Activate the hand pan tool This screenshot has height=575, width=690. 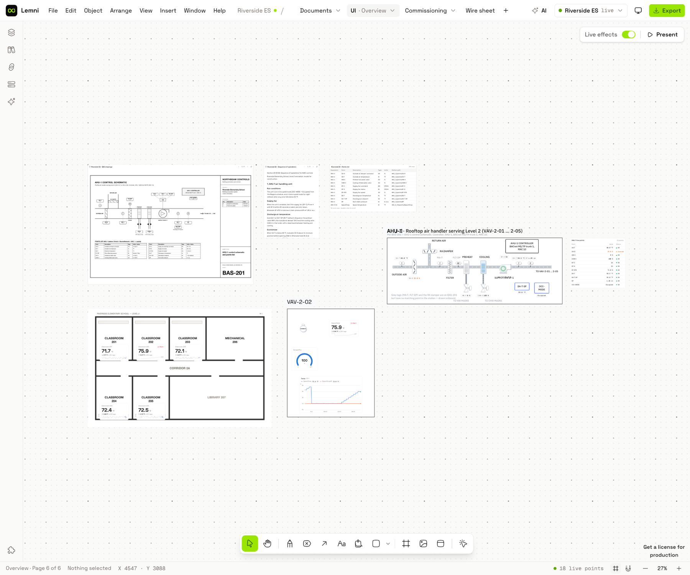pyautogui.click(x=267, y=544)
